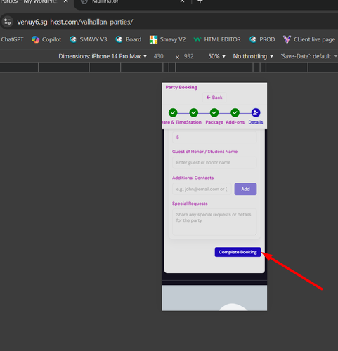Select the Package step checkmark

pyautogui.click(x=214, y=113)
